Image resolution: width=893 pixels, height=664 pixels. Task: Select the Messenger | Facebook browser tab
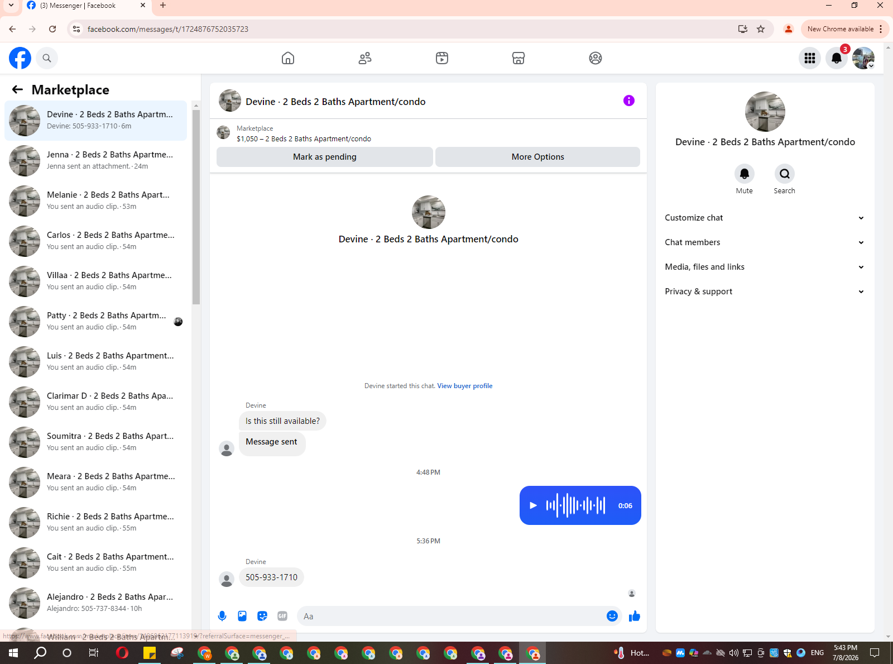point(87,6)
